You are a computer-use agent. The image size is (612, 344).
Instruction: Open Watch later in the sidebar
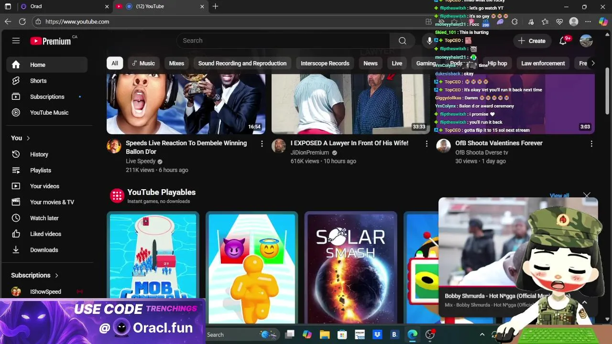click(x=47, y=218)
